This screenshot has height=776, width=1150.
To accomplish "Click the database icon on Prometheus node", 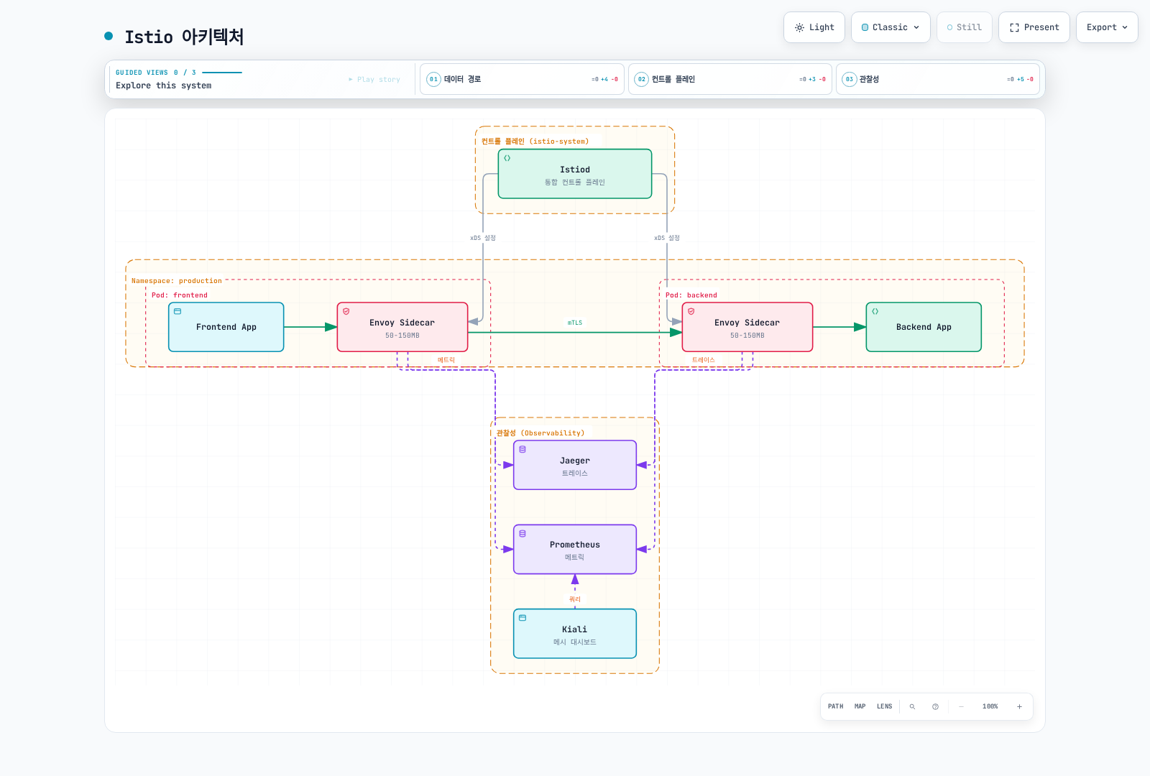I will coord(523,533).
